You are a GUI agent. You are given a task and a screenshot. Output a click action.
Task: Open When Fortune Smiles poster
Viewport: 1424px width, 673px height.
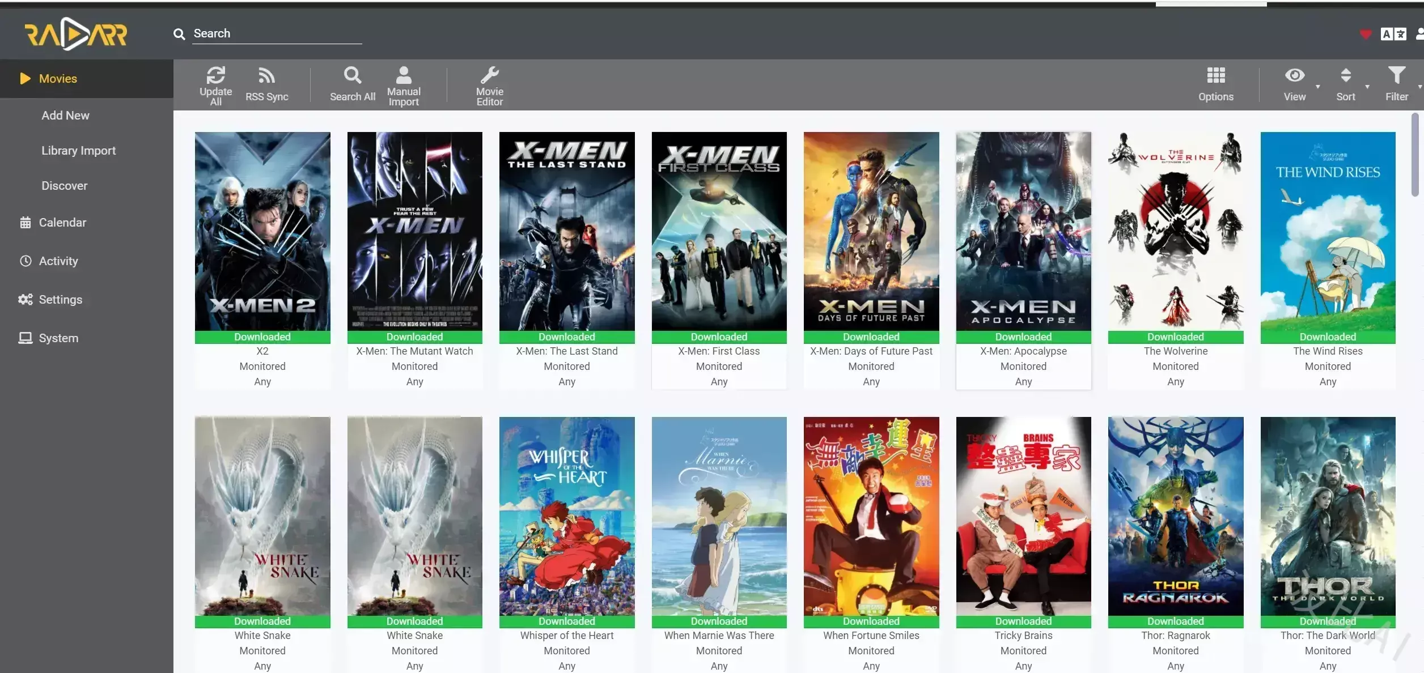coord(871,516)
